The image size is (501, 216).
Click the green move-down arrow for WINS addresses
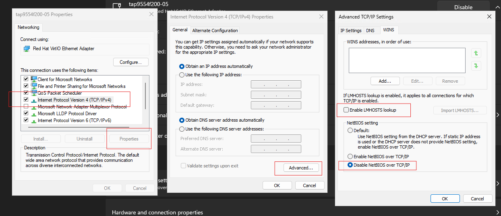[x=476, y=66]
